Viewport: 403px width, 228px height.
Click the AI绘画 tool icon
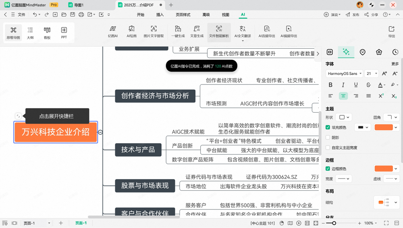(x=131, y=32)
